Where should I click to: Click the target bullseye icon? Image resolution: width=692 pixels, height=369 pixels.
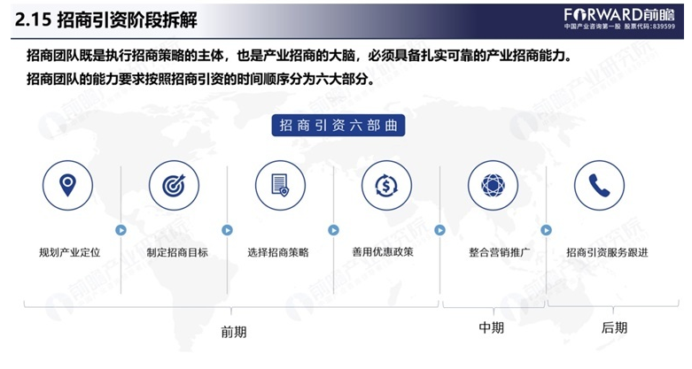tap(175, 185)
